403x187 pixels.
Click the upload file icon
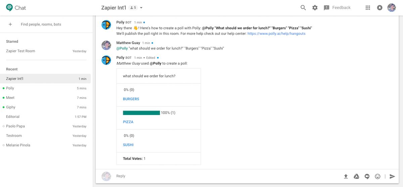346,176
